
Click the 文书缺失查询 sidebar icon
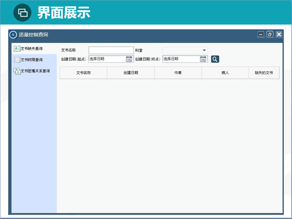tap(17, 49)
